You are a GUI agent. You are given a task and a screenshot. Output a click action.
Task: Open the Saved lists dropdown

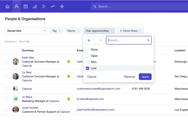(x=26, y=31)
